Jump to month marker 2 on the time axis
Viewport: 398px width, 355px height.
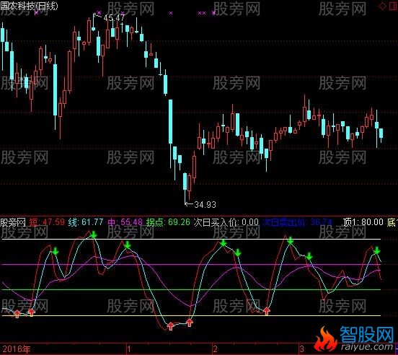[216, 349]
